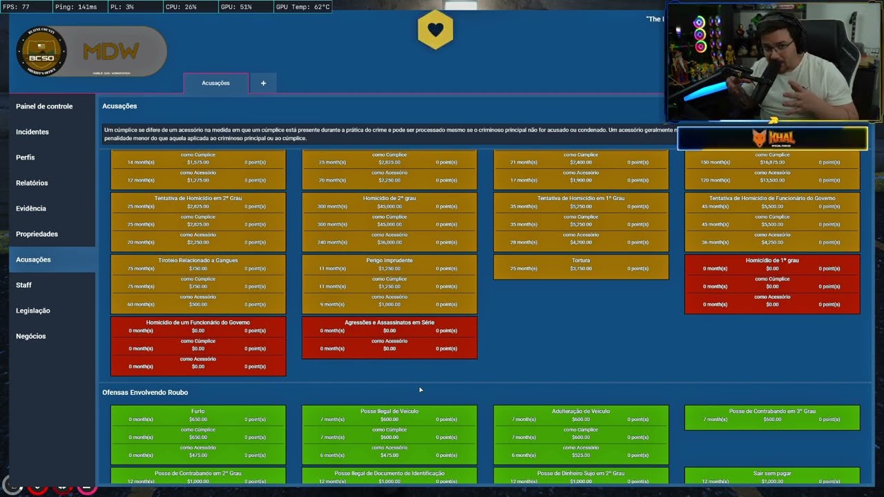
Task: Click the KHAL fox logo overlay
Action: tap(772, 138)
